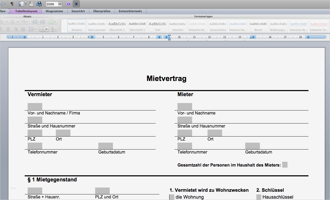
Task: Toggle formatting marks with the paragraph symbol
Action: 12,4
